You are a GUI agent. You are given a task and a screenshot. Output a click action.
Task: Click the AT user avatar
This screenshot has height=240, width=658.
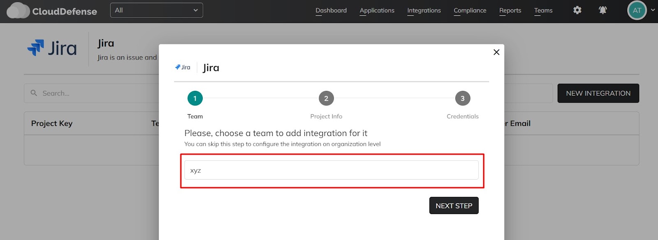pos(637,10)
